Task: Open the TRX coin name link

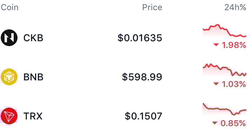Action: click(33, 116)
